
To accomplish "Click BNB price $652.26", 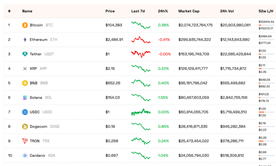I will tap(113, 83).
